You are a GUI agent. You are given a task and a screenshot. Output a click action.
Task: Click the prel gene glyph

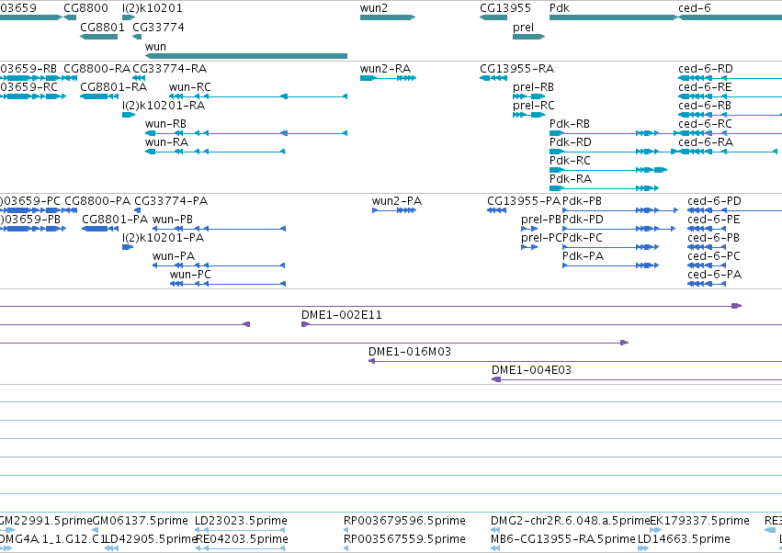coord(528,37)
